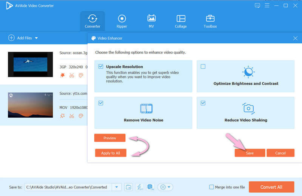Screen dimensions: 302x196
Task: Click the 'Save to:' label
Action: tap(15, 187)
